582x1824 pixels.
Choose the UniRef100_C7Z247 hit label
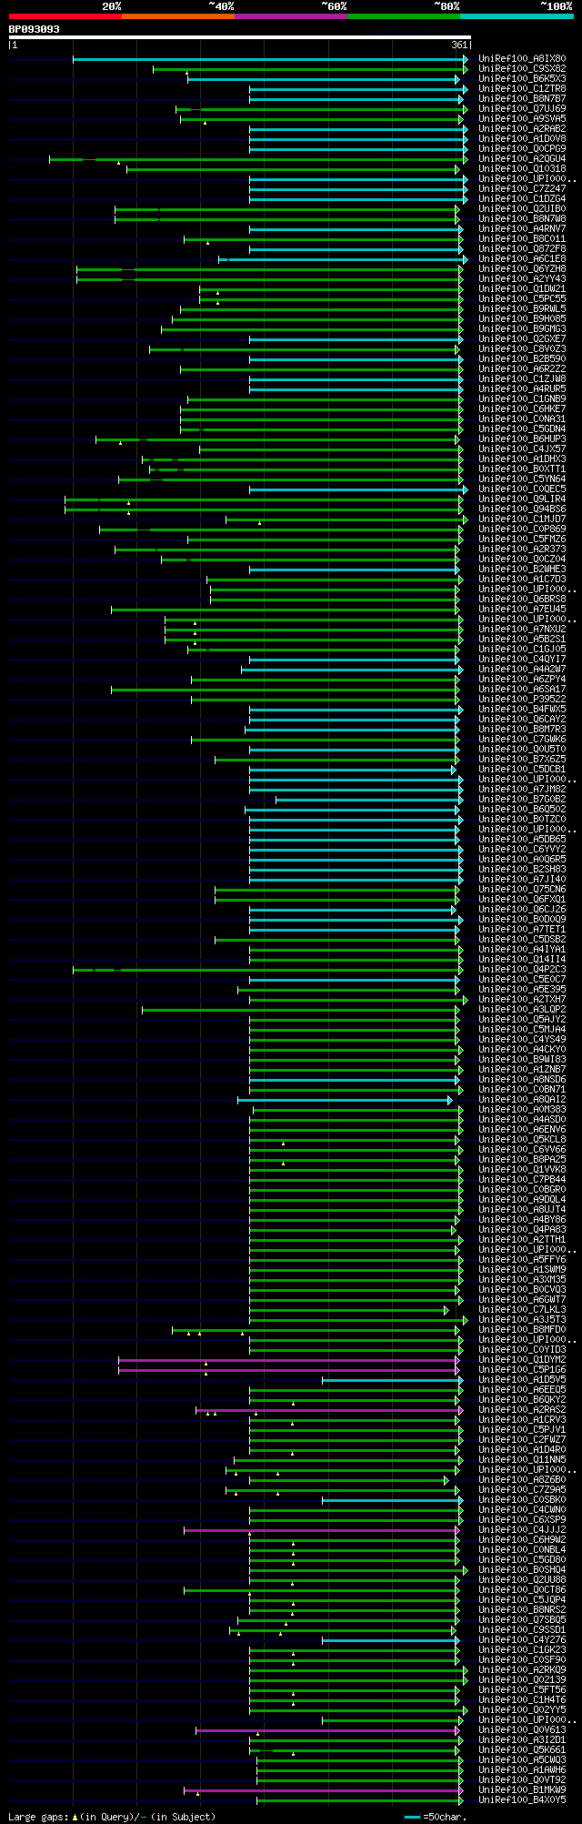pyautogui.click(x=522, y=189)
